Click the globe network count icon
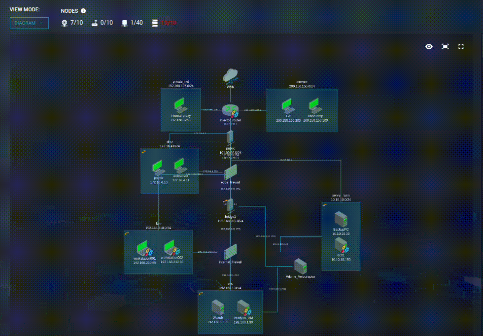483x336 pixels. [x=65, y=23]
